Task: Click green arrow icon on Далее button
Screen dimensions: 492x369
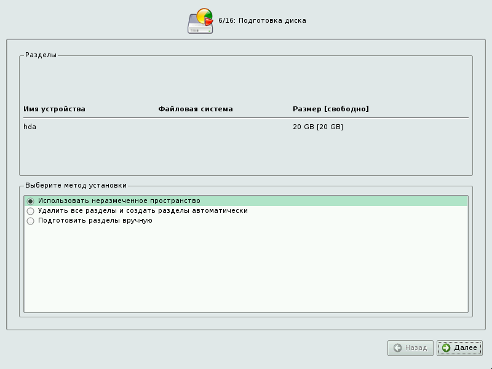Action: click(x=446, y=348)
